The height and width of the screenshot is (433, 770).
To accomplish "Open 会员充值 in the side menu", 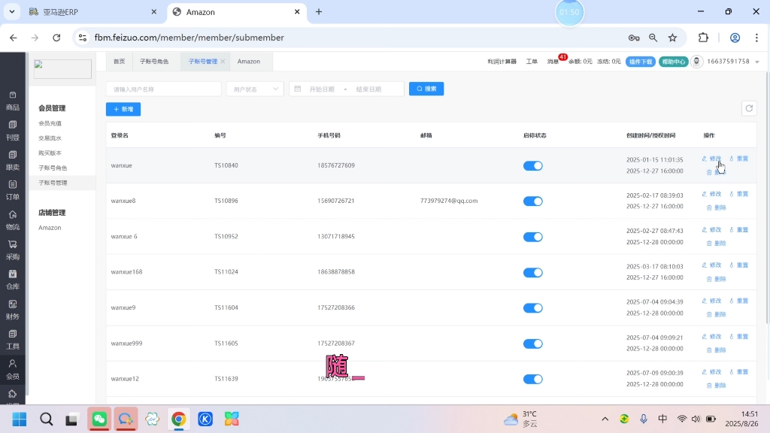I will [x=50, y=124].
